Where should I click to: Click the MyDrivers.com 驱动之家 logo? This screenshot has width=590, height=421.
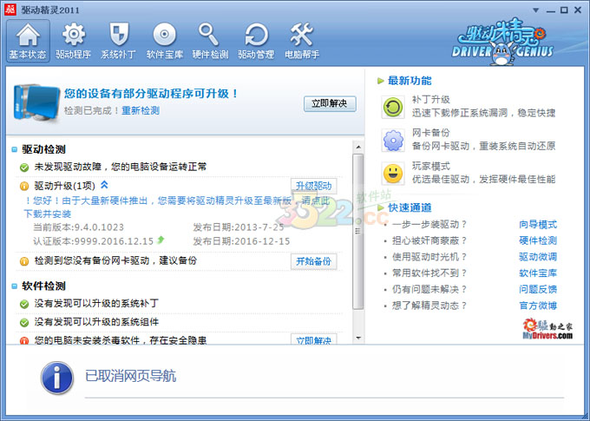547,329
